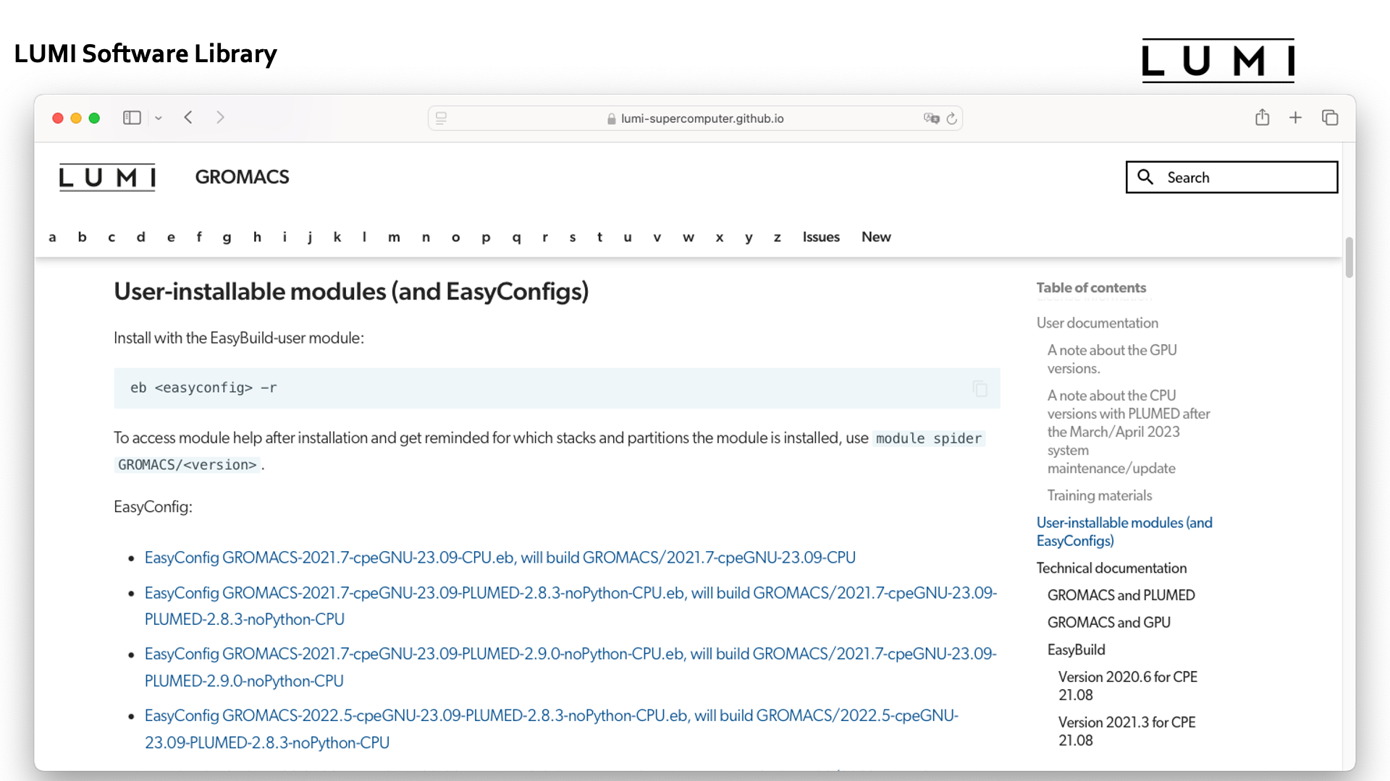Open the GROMACS-2021.7 PLUMED-2.9.0-noPython-CPU EasyConfig link

(x=570, y=667)
